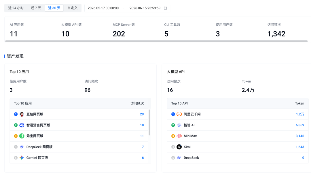
Task: Click the Gemini 网页版 star icon
Action: pos(22,158)
